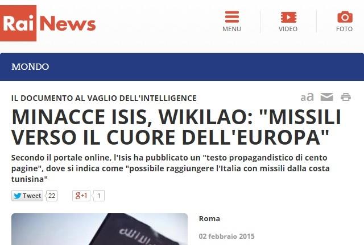Open the ISIS flag article image
Viewport: 364px width, 245px height.
(x=100, y=229)
